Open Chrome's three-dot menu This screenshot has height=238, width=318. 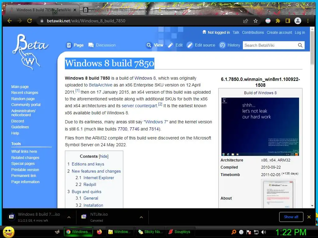point(308,21)
